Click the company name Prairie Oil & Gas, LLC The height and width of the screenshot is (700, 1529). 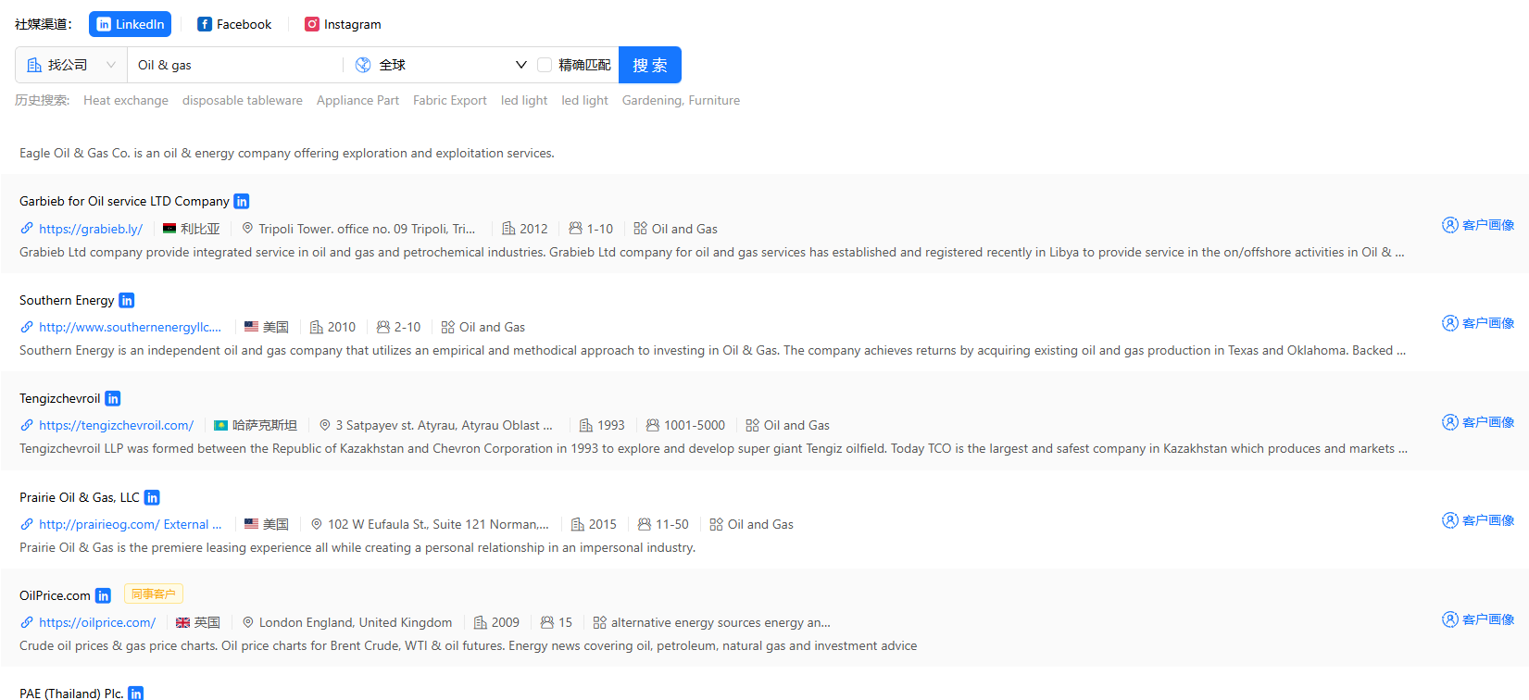click(80, 497)
